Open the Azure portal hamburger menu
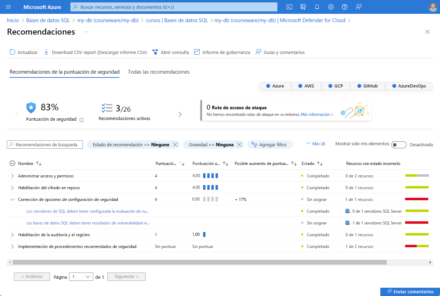This screenshot has width=440, height=296. (x=8, y=7)
